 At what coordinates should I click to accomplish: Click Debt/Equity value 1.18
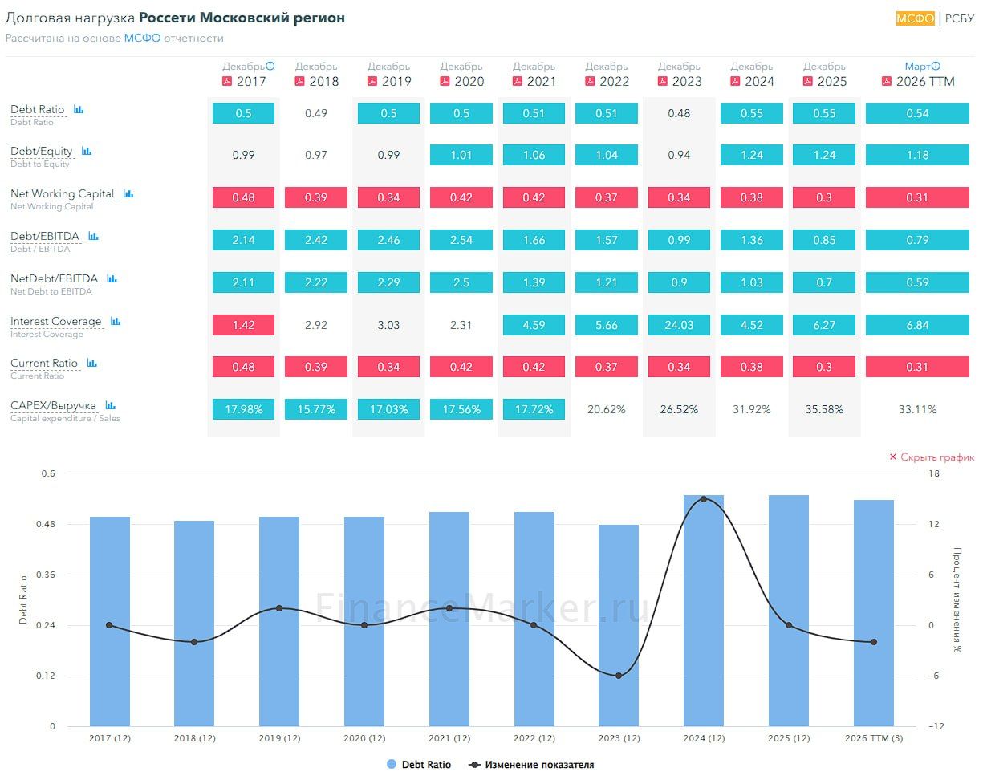coord(917,155)
